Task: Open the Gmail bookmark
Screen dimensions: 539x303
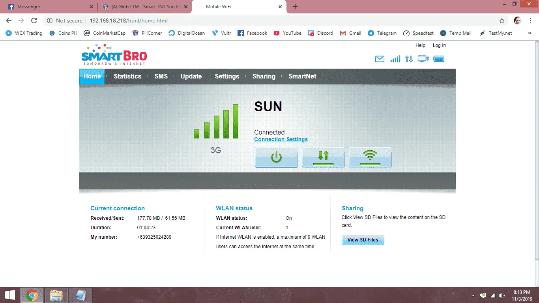Action: click(350, 33)
